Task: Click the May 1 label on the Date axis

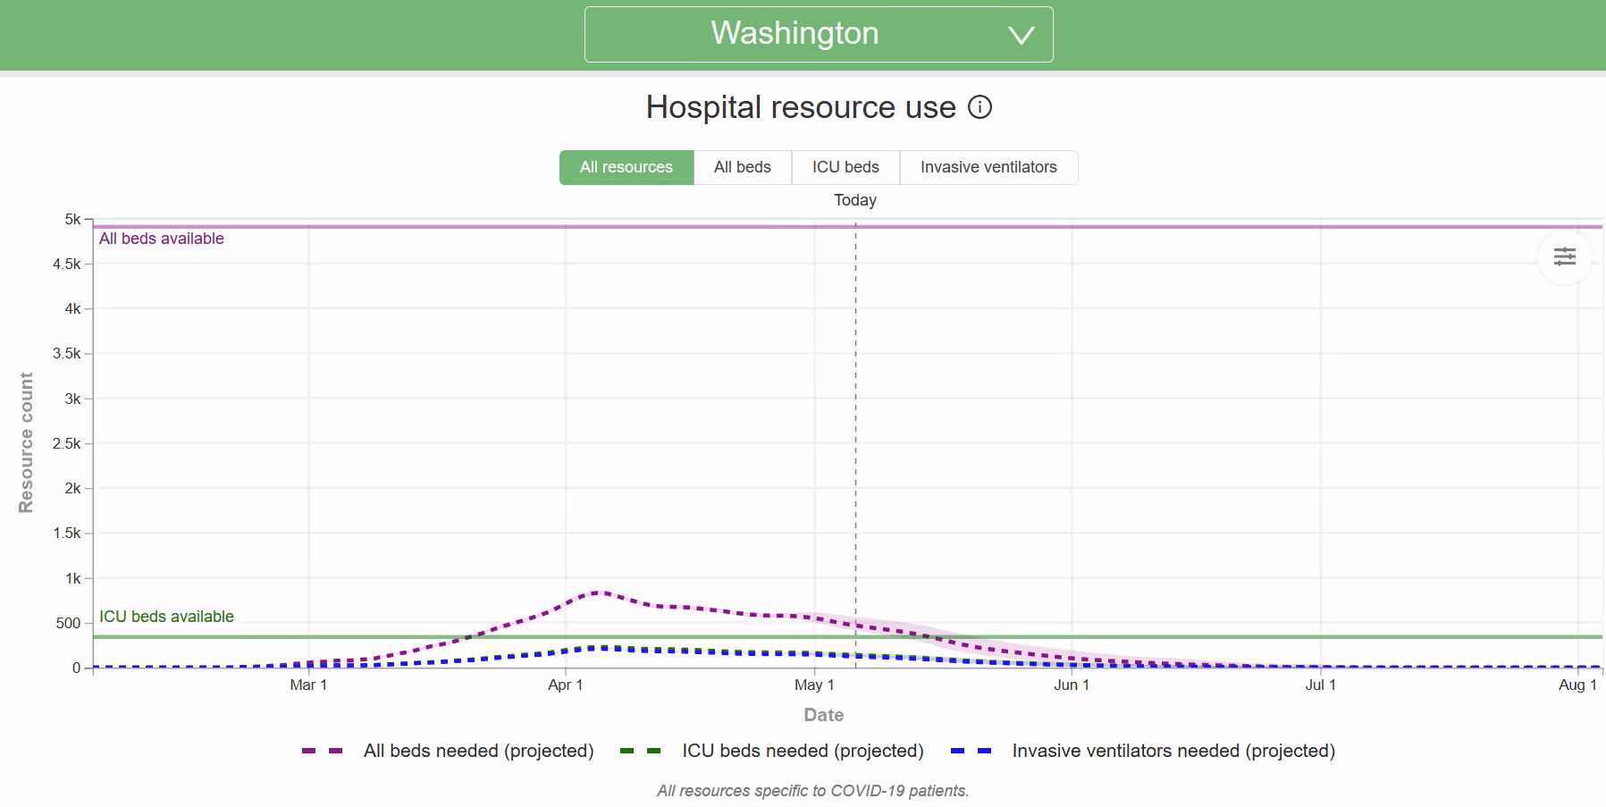Action: coord(814,685)
